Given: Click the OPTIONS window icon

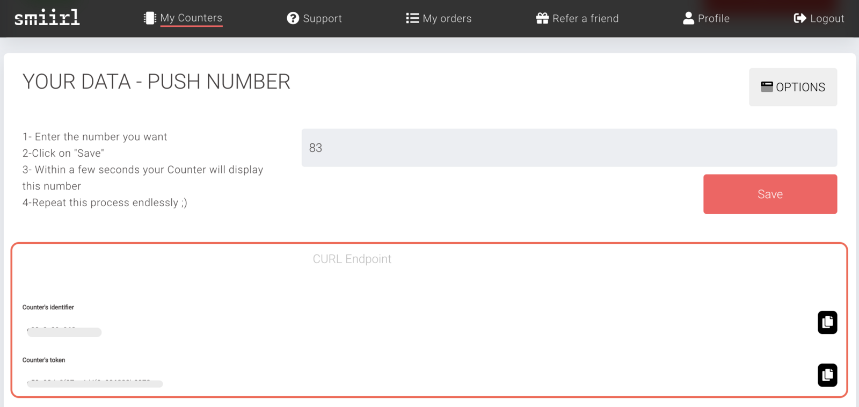Looking at the screenshot, I should click(x=767, y=86).
